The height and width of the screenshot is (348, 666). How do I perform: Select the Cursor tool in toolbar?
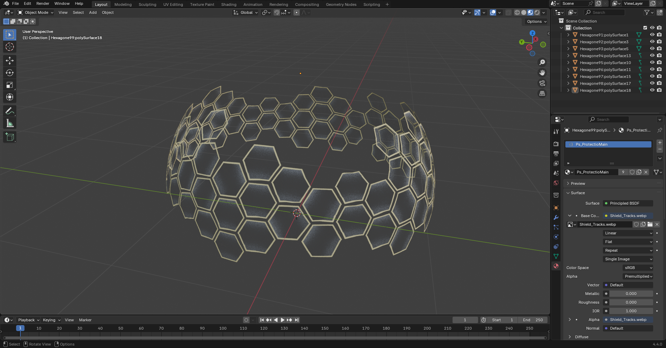(10, 47)
